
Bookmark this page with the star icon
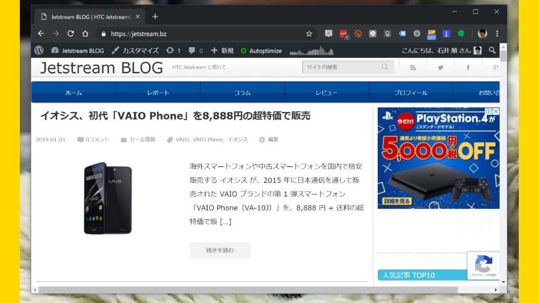coord(309,34)
